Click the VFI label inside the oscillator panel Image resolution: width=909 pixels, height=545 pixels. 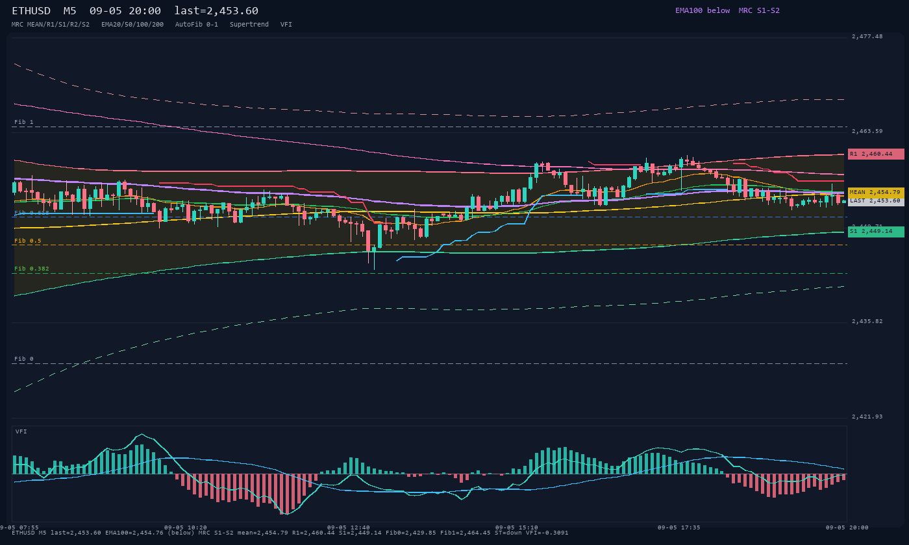[21, 431]
